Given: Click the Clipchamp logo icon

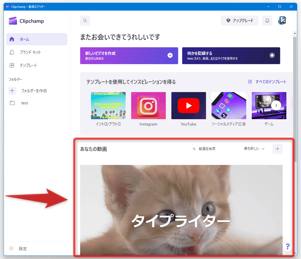Looking at the screenshot, I should 13,21.
